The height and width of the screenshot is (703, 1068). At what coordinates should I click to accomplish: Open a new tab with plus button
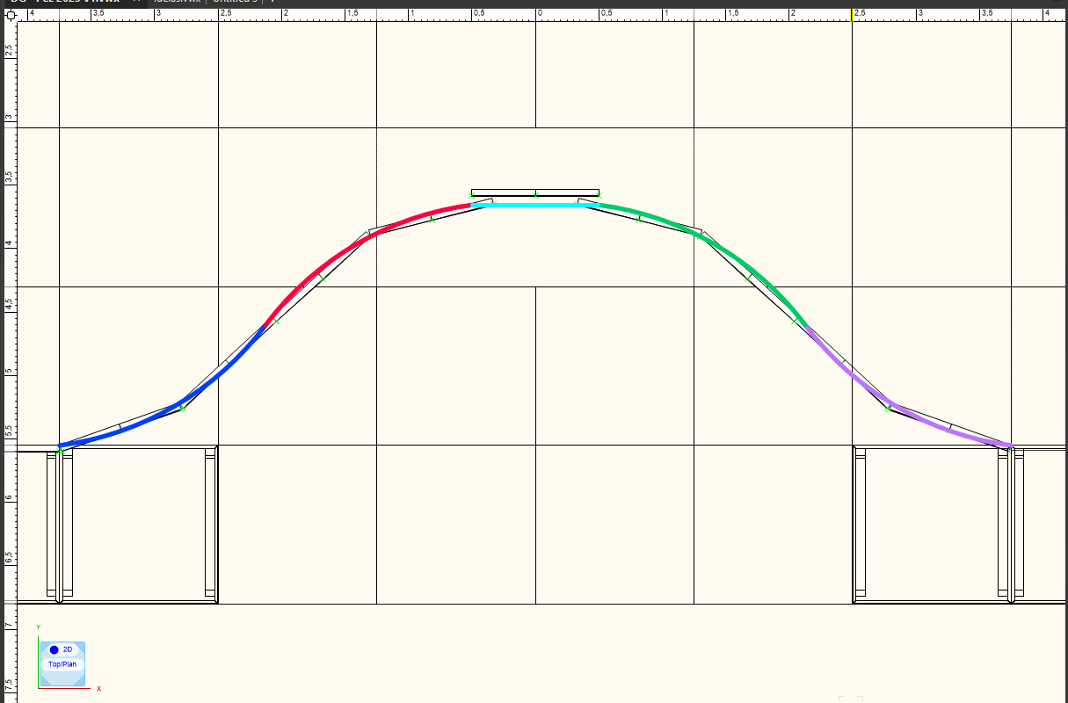pos(272,2)
